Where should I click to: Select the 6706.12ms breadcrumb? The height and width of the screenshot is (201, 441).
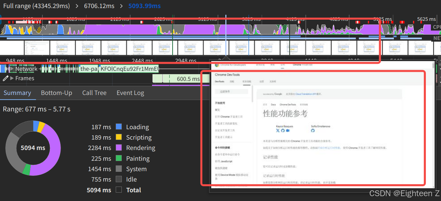tap(99, 6)
